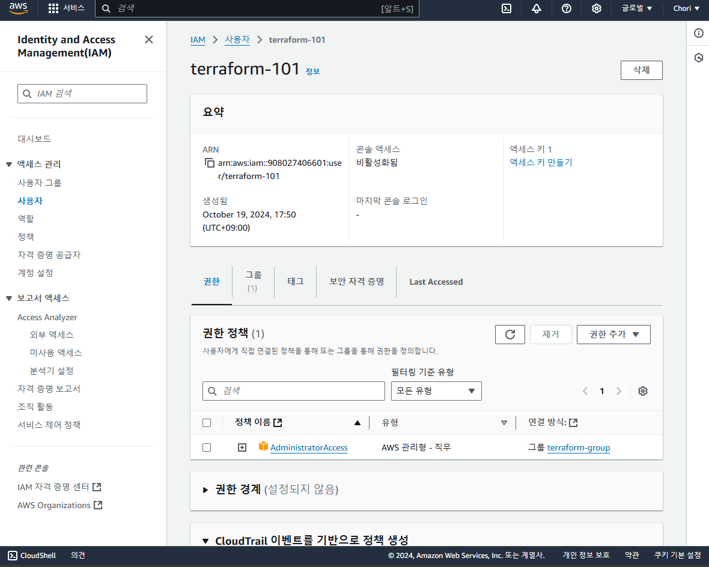Open 쿠키 기본 설정 in footer
The height and width of the screenshot is (567, 709).
click(x=677, y=555)
